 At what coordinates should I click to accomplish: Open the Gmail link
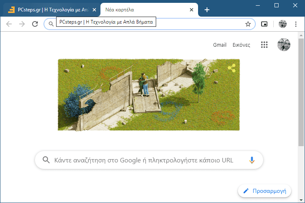(220, 45)
